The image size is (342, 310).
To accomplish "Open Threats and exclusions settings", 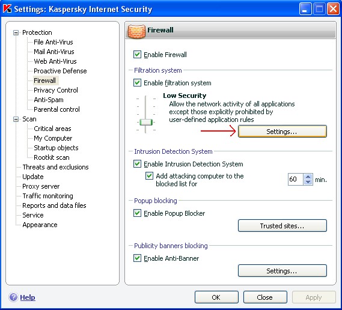I will 55,167.
